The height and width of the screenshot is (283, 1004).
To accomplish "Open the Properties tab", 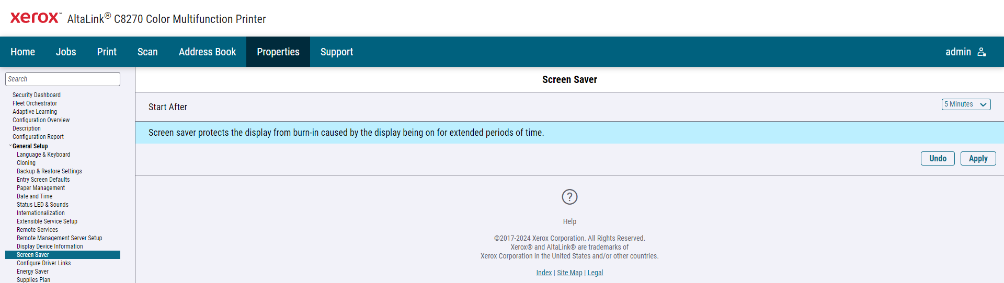I will pyautogui.click(x=278, y=52).
